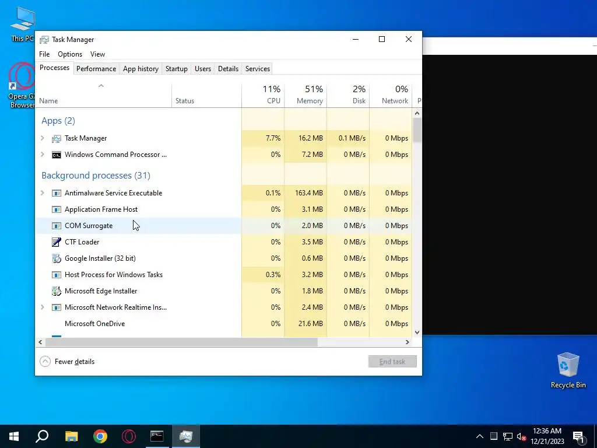Click the Antimalware Service Executable icon
Image resolution: width=597 pixels, height=448 pixels.
[x=57, y=193]
